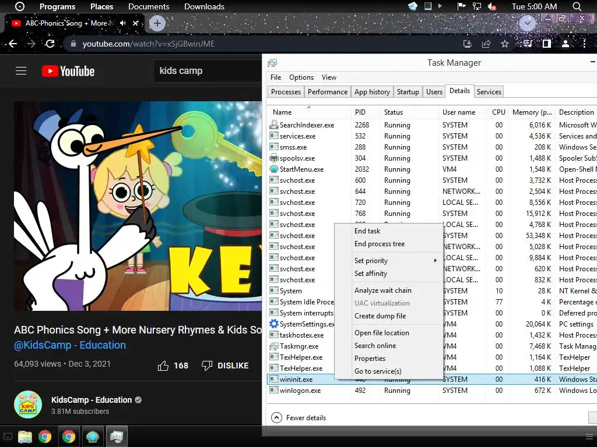Click the share page icon in address bar
The height and width of the screenshot is (447, 597).
click(x=486, y=44)
